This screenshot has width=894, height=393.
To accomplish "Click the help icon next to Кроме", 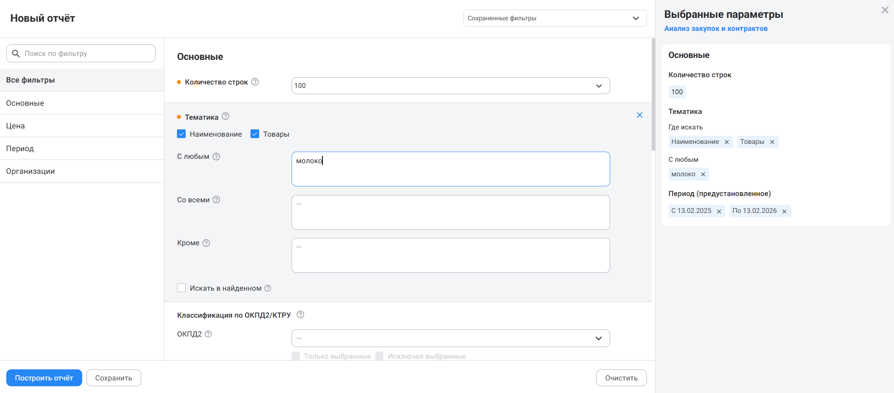I will click(x=206, y=243).
